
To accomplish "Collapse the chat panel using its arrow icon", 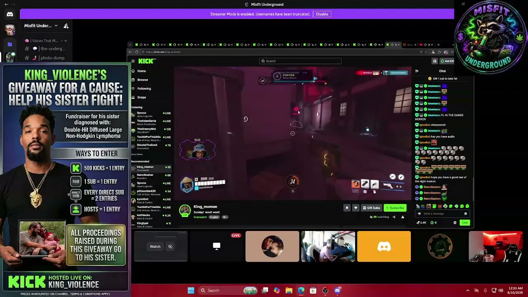I will [x=417, y=71].
